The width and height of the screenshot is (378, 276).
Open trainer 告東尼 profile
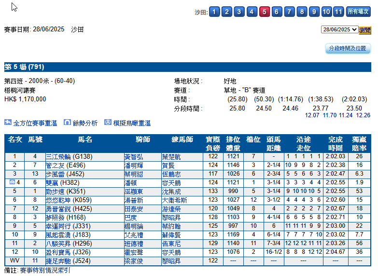click(x=171, y=244)
